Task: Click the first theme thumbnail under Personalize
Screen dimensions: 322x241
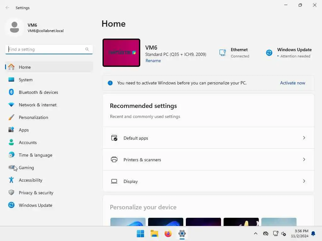Action: [128, 222]
